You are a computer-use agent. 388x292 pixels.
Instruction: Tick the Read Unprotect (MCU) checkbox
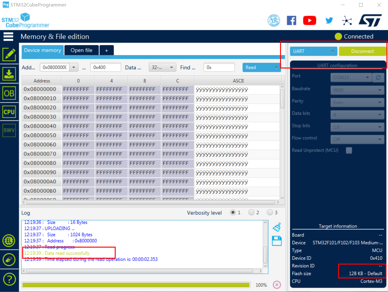point(349,150)
